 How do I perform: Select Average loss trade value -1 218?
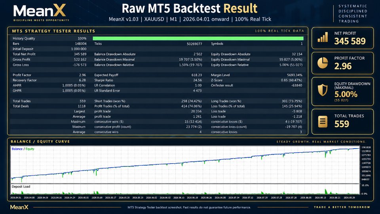point(297,117)
